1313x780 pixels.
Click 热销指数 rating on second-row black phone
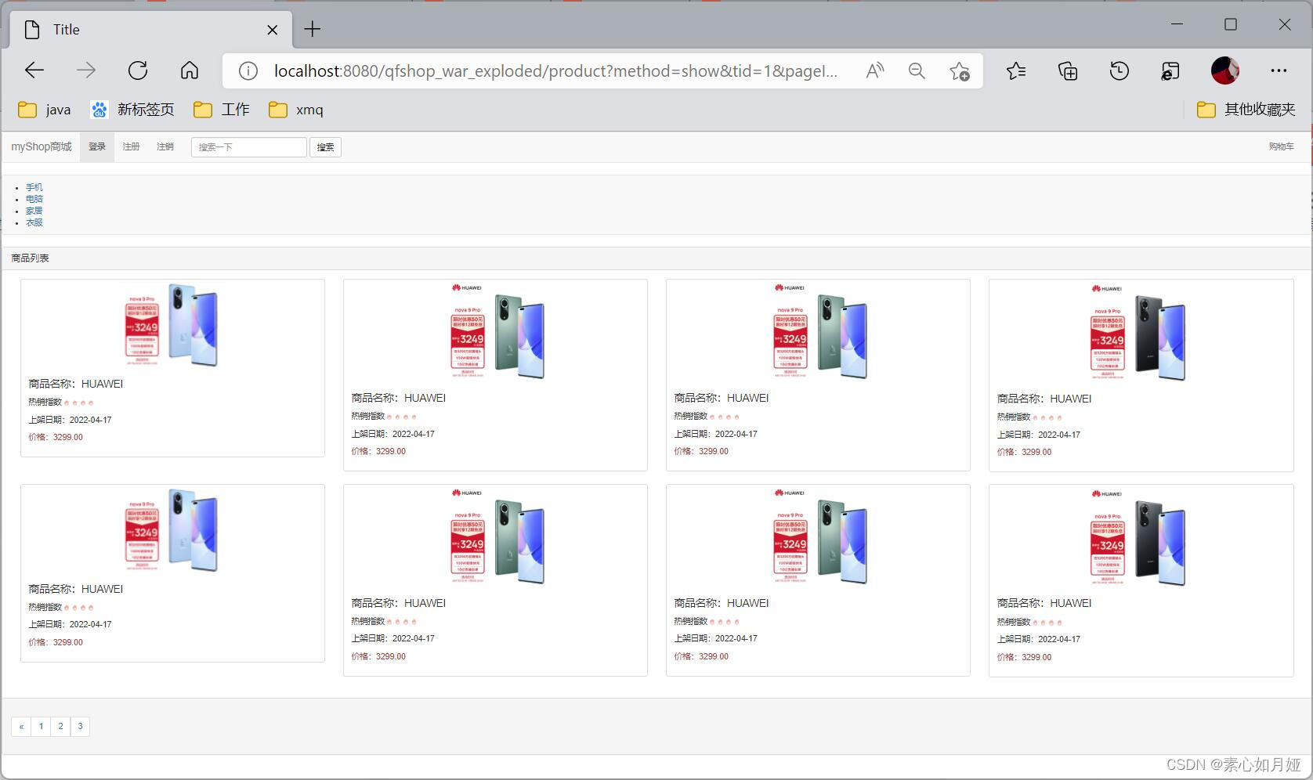click(x=1029, y=623)
